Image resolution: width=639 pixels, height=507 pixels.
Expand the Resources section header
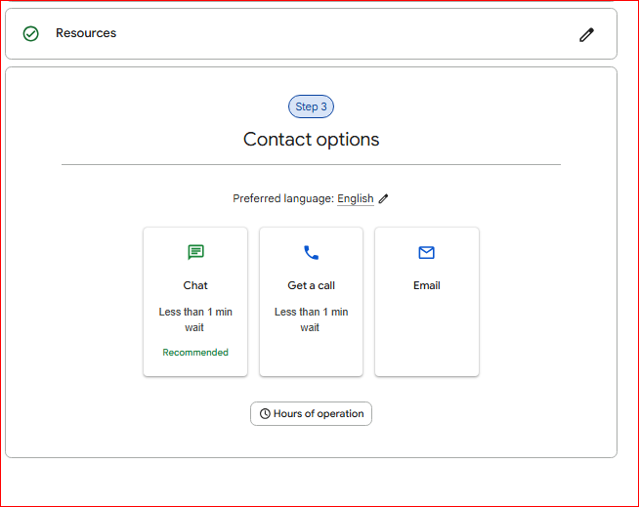pyautogui.click(x=311, y=34)
